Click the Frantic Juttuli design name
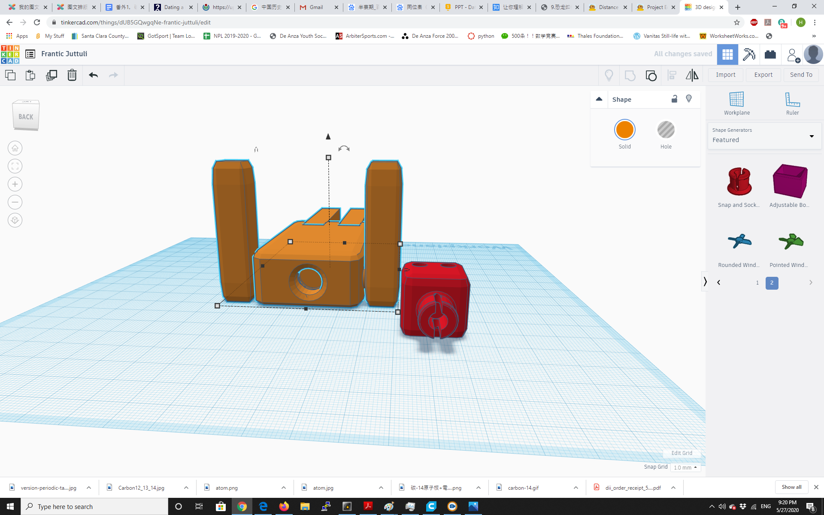This screenshot has width=824, height=515. tap(64, 54)
